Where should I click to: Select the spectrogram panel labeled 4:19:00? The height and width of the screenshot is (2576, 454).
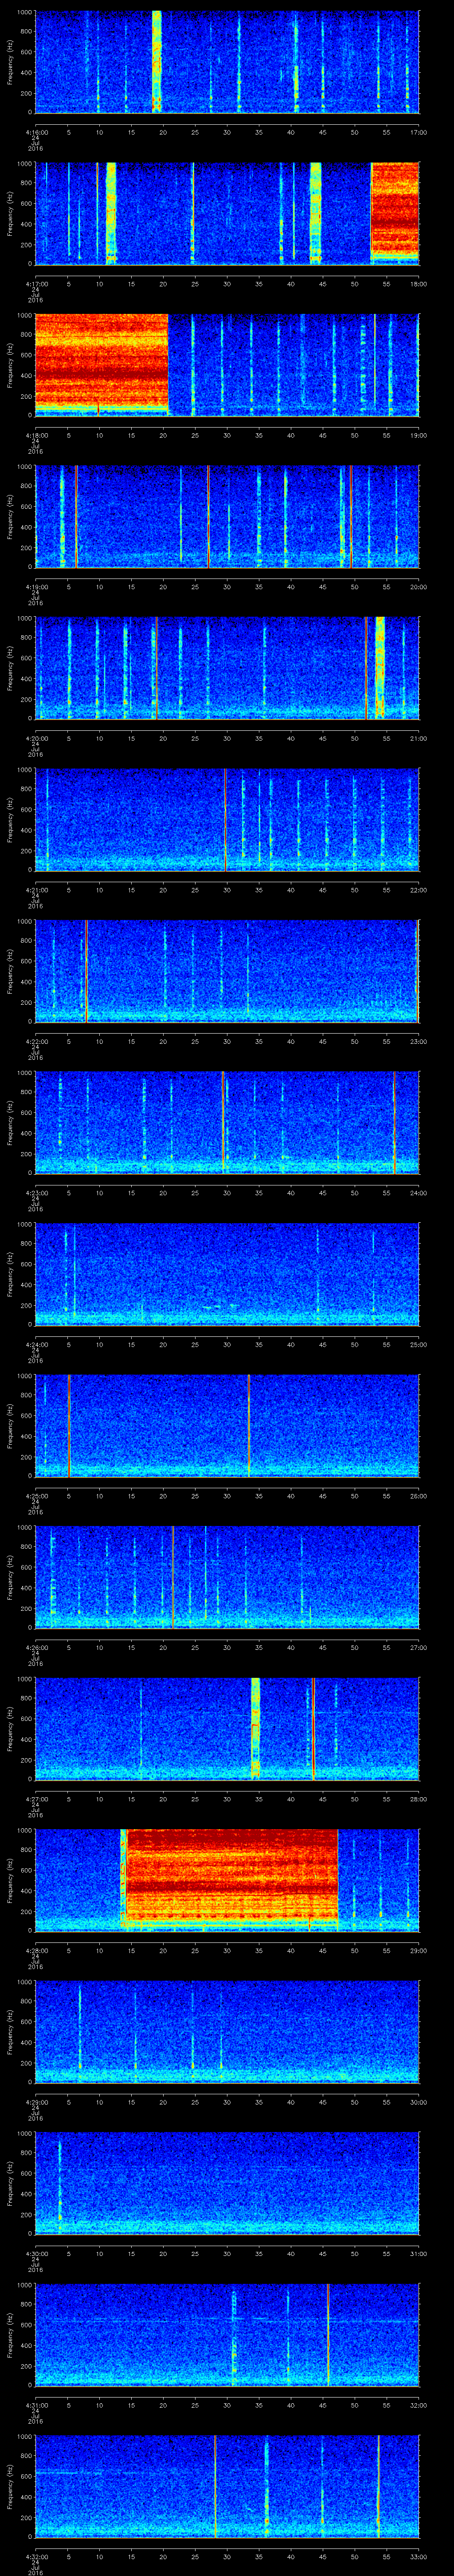tap(227, 516)
